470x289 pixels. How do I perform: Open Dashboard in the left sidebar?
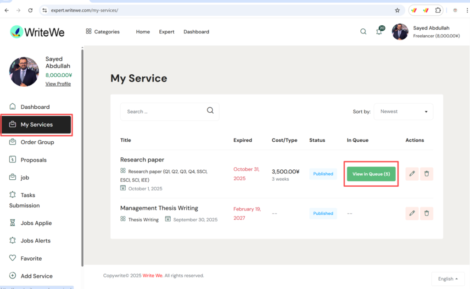pyautogui.click(x=35, y=107)
